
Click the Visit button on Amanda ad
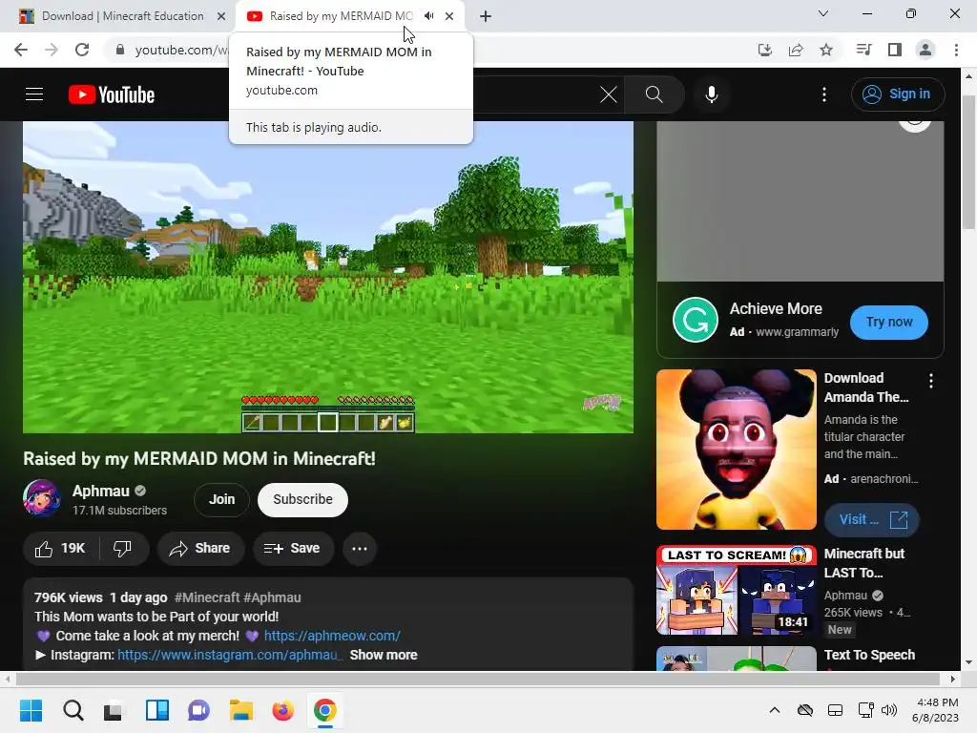(872, 520)
